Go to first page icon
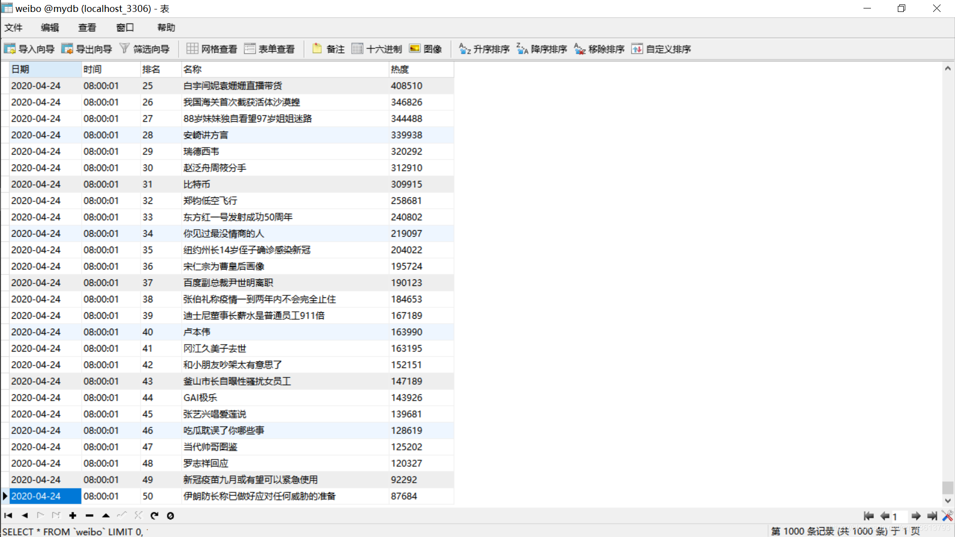Image resolution: width=955 pixels, height=537 pixels. (x=869, y=516)
